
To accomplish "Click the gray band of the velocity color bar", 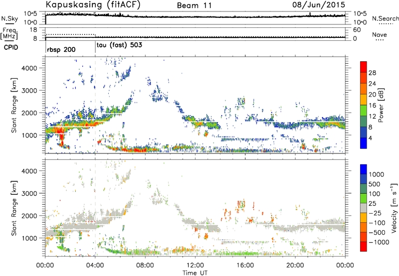I will (364, 208).
